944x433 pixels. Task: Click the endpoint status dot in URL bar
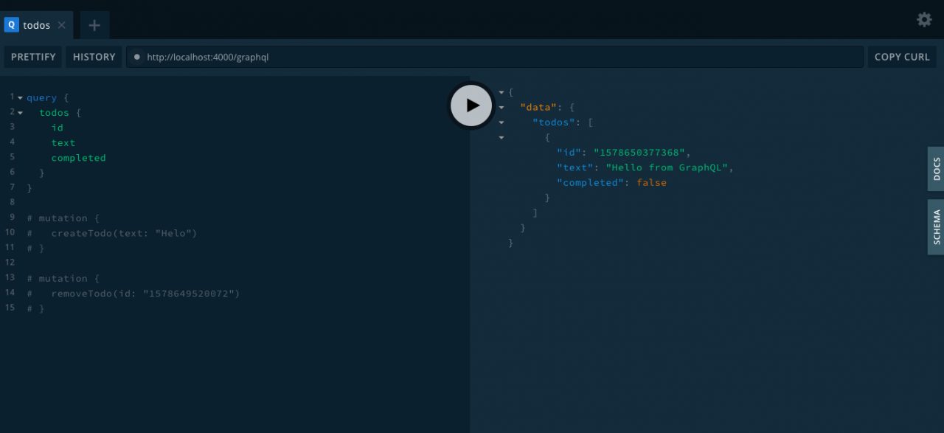136,57
